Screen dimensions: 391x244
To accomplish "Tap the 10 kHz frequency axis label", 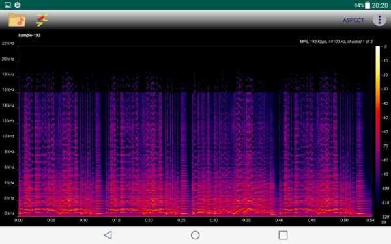I will click(x=8, y=136).
